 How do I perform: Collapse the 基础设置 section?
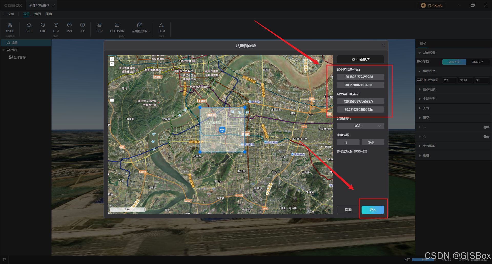[x=420, y=53]
